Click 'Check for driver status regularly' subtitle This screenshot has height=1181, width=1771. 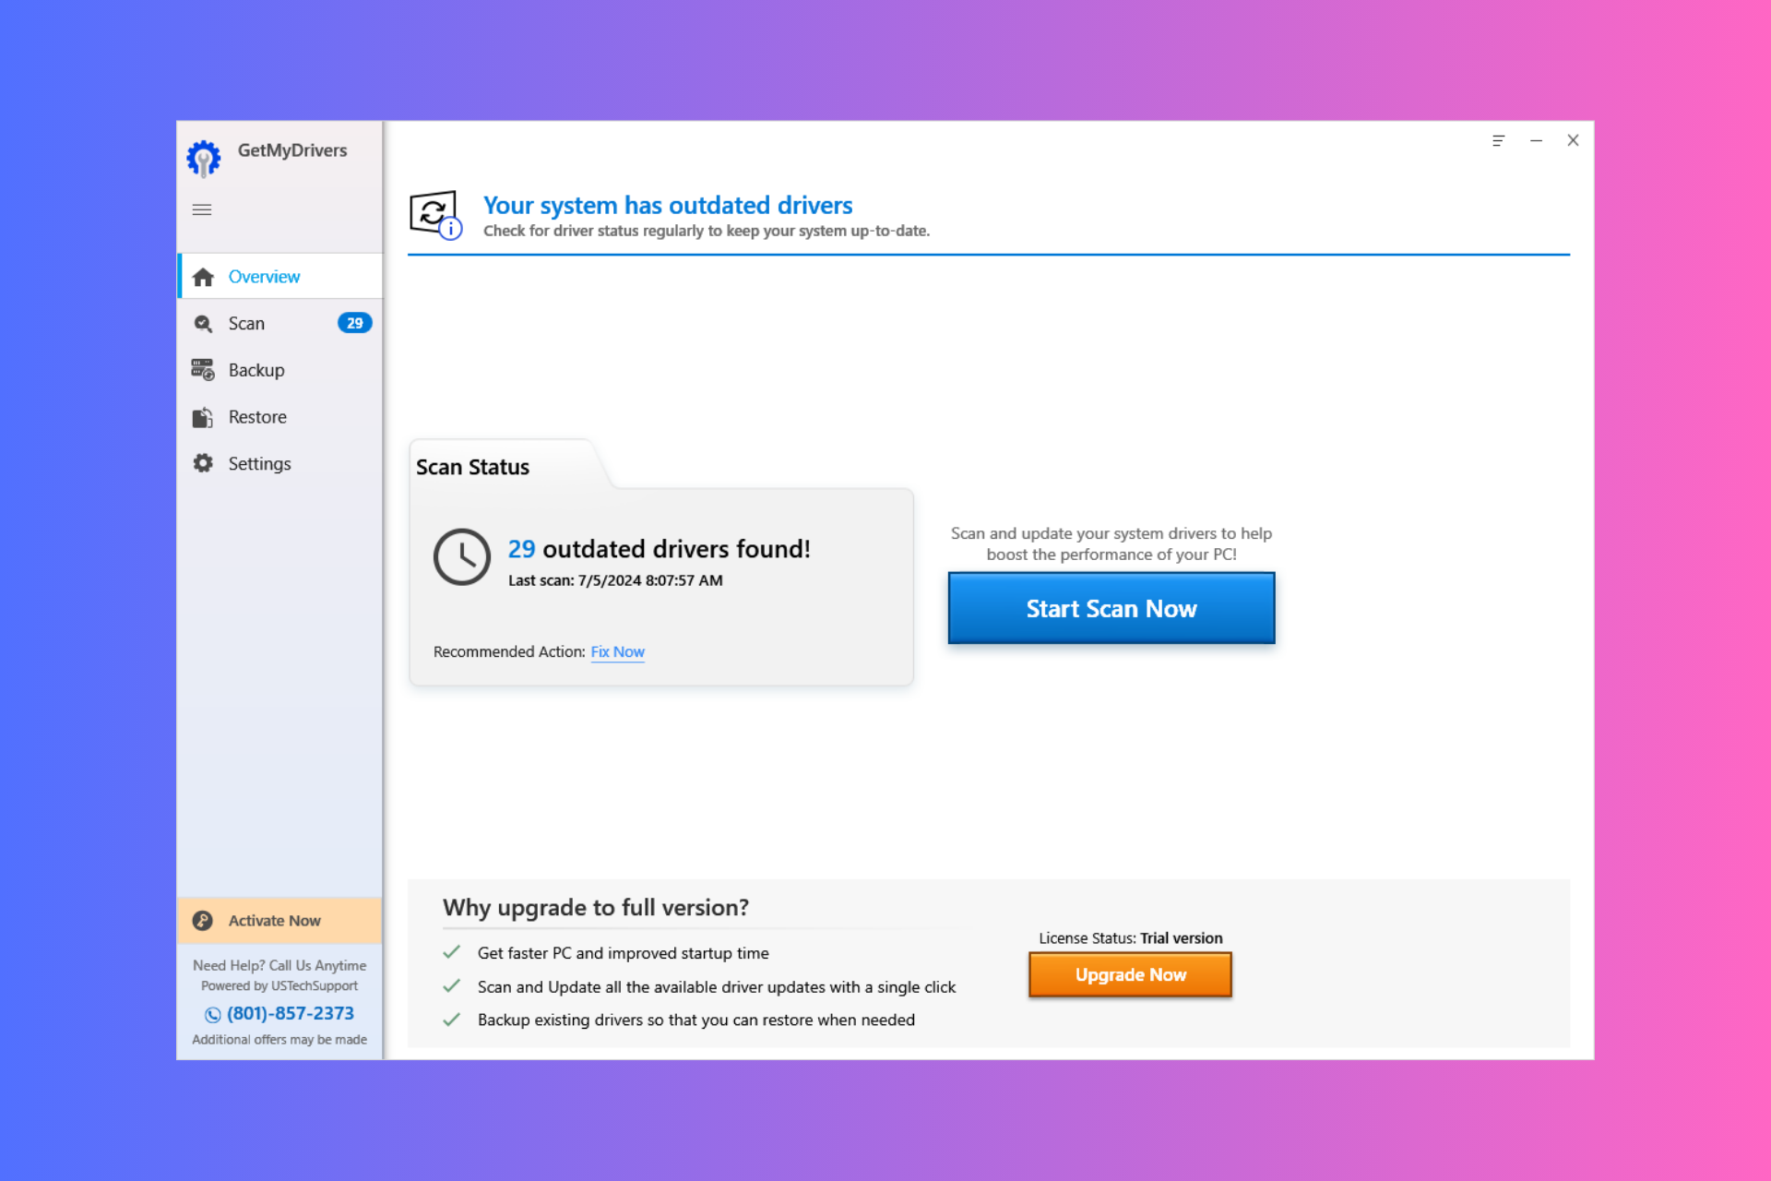tap(707, 231)
